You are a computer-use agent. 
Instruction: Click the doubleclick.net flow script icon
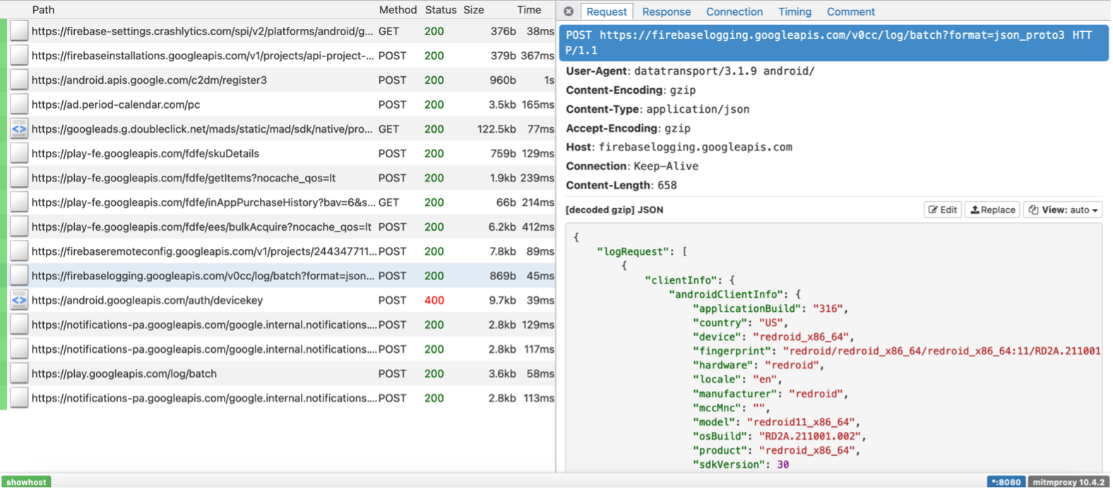click(x=19, y=129)
